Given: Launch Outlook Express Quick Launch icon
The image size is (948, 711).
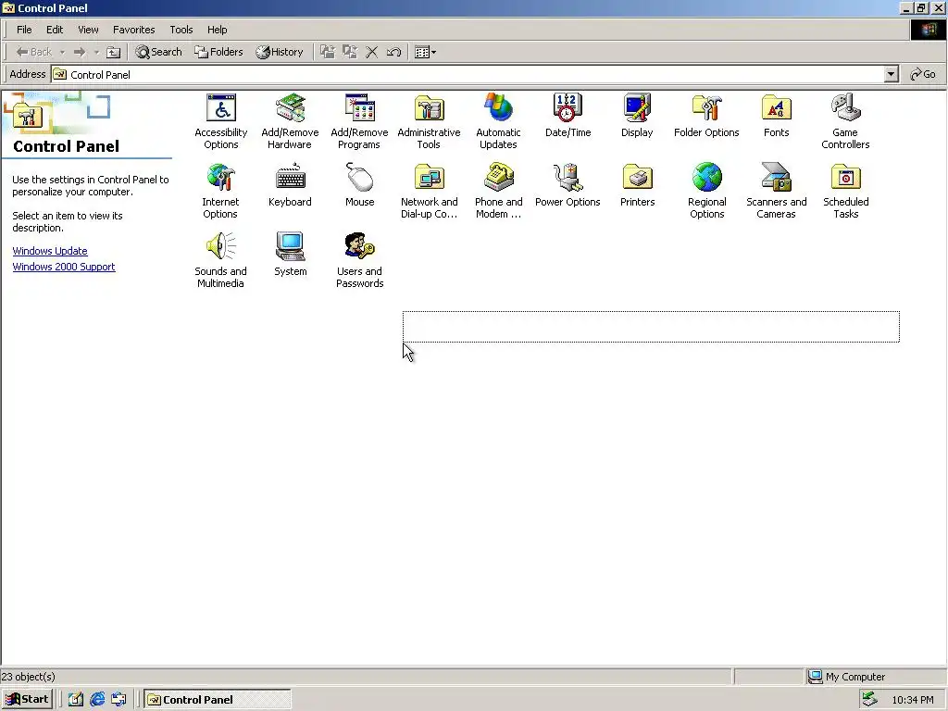Looking at the screenshot, I should click(118, 700).
